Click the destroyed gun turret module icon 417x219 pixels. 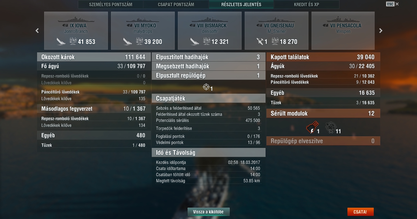coord(331,127)
